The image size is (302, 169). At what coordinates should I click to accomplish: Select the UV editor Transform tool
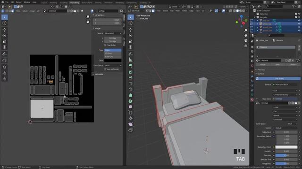pyautogui.click(x=4, y=47)
